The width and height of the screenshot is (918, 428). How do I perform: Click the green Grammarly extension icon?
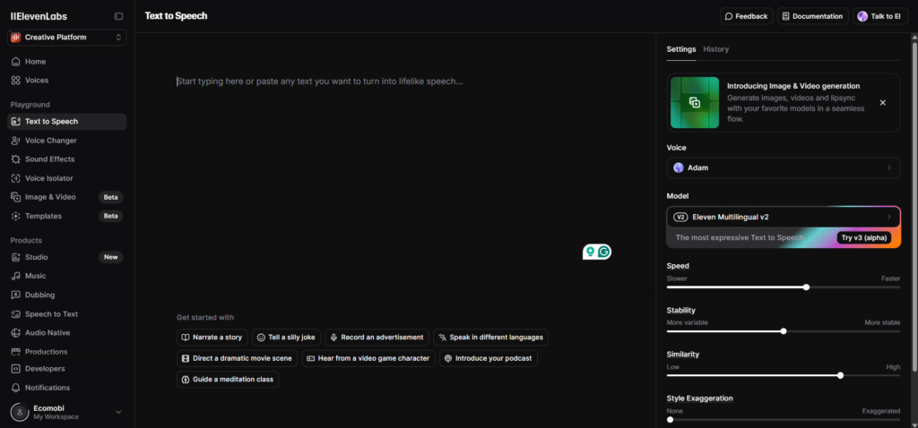[604, 253]
